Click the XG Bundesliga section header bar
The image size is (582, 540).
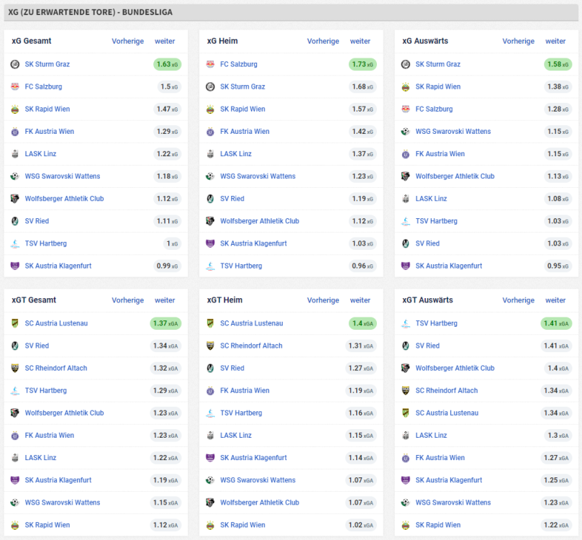[x=291, y=12]
